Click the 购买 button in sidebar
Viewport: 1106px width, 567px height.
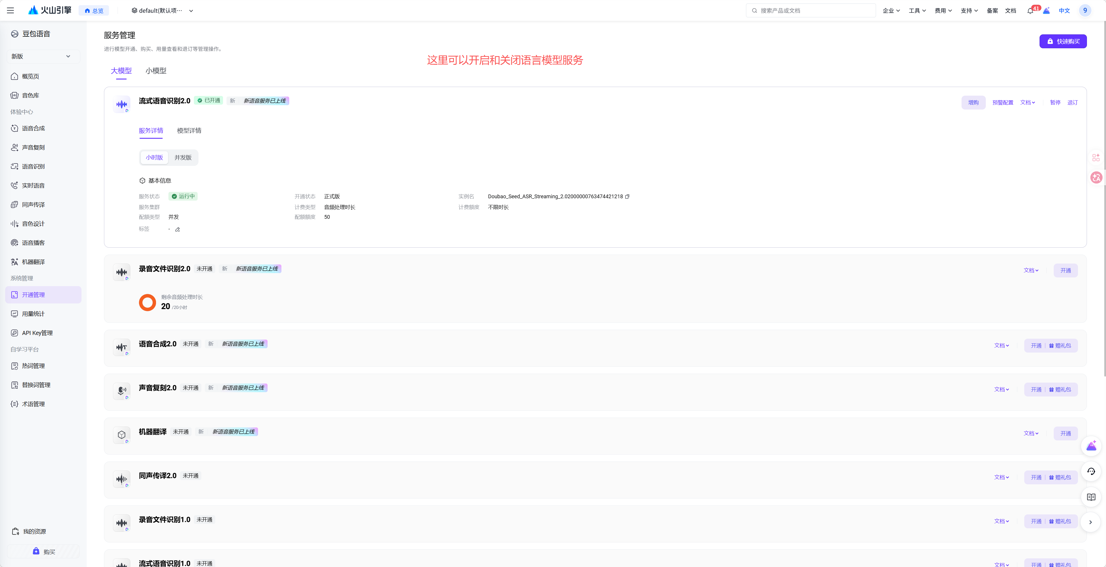point(43,551)
